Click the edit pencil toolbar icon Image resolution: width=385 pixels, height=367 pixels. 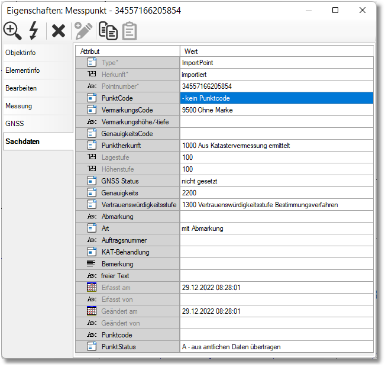point(83,31)
